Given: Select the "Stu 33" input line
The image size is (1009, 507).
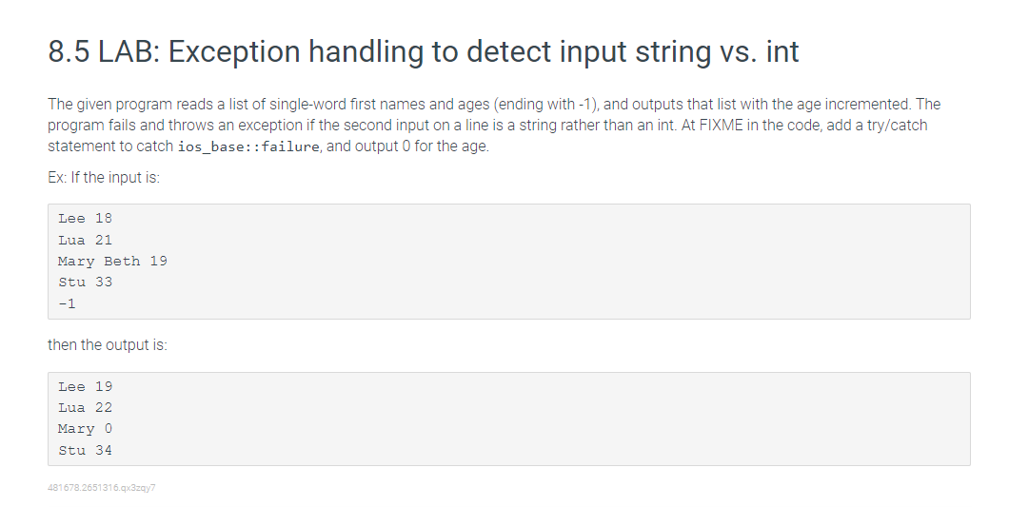Looking at the screenshot, I should [x=85, y=283].
